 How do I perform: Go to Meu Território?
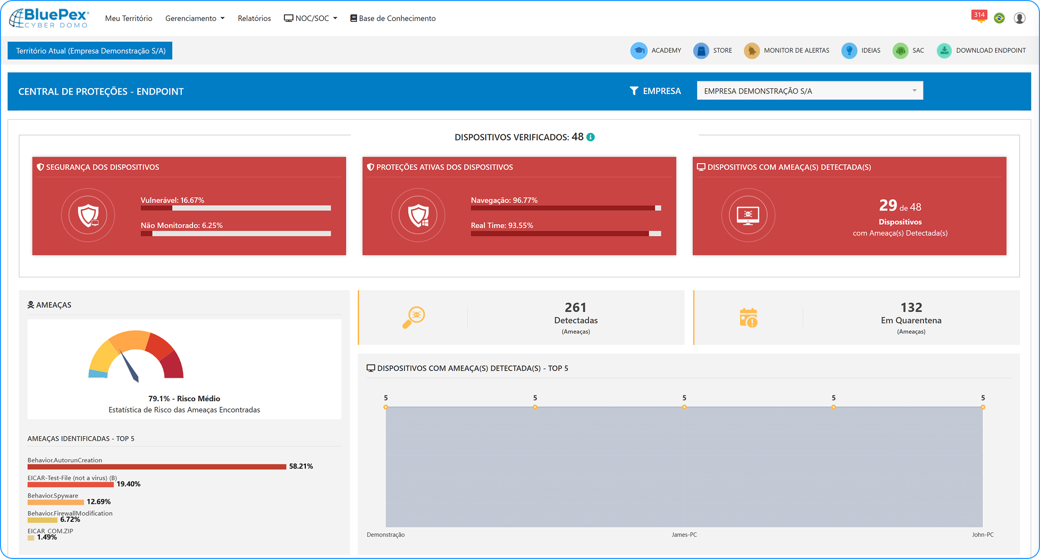pos(129,18)
